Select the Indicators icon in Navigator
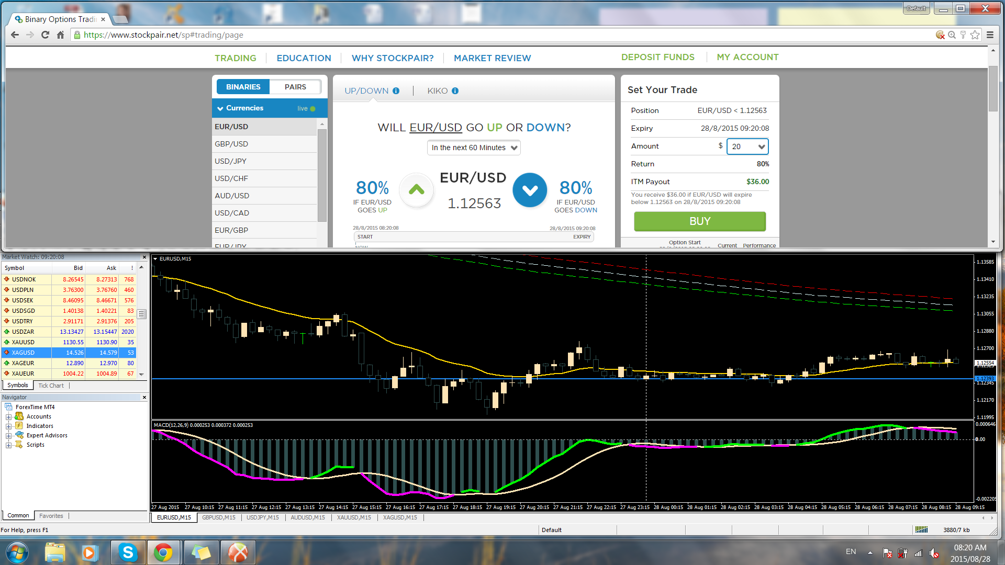Image resolution: width=1005 pixels, height=565 pixels. click(x=19, y=426)
